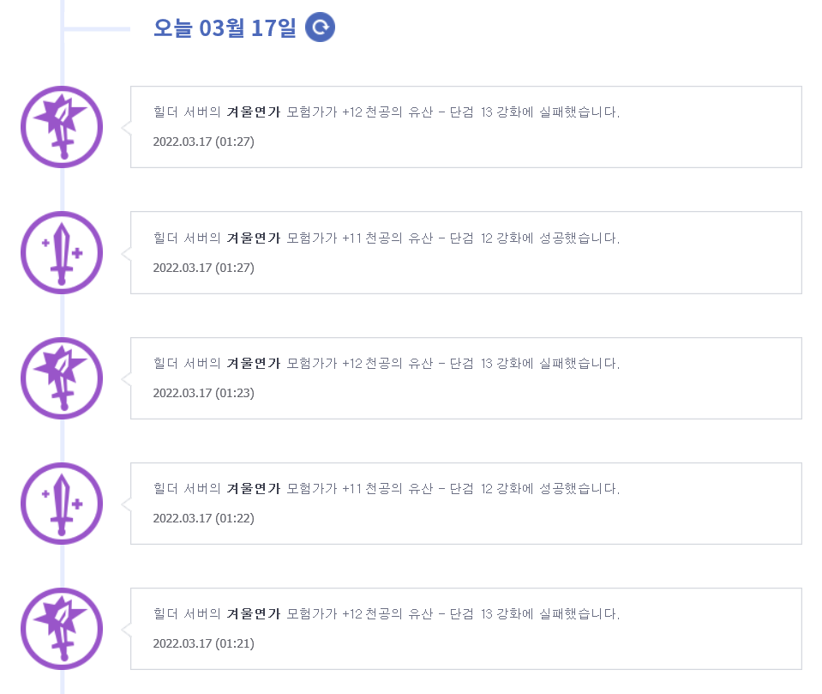This screenshot has height=694, width=822.
Task: Click the 13 강화에 실패했습니다 message at 01:27
Action: (550, 112)
